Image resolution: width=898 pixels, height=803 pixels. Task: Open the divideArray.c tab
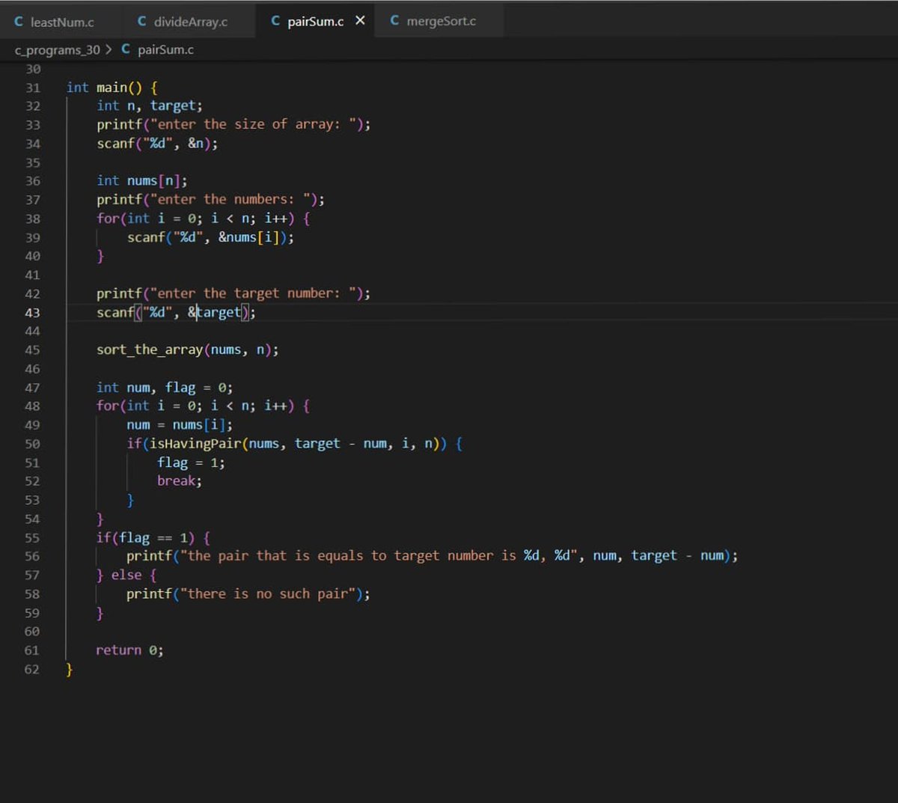pyautogui.click(x=191, y=21)
